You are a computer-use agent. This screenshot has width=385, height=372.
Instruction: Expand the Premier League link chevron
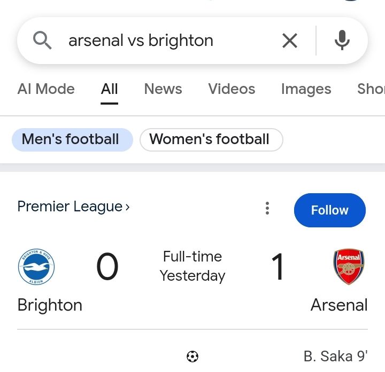(x=127, y=207)
